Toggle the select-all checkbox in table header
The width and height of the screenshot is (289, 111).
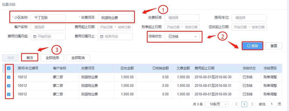[9, 68]
